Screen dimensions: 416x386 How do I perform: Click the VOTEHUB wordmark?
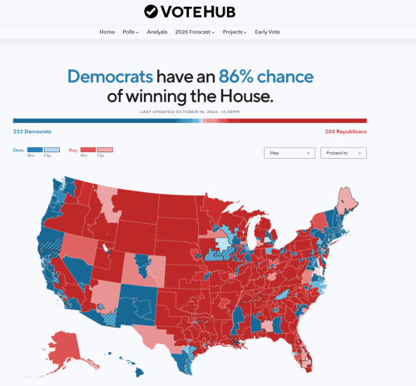(198, 12)
